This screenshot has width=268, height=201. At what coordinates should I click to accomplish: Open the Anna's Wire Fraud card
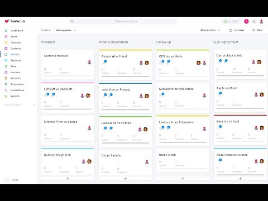point(125,65)
